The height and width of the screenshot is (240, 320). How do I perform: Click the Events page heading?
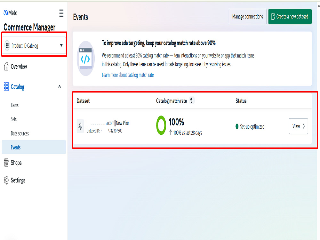[x=81, y=17]
